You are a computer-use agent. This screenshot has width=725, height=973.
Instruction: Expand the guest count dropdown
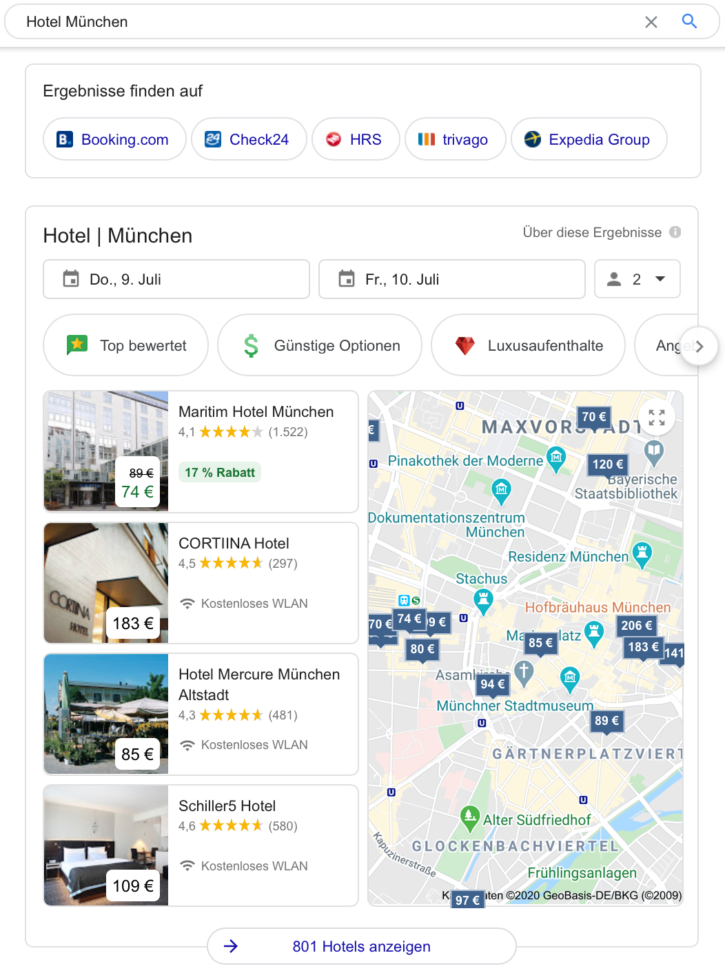point(637,279)
